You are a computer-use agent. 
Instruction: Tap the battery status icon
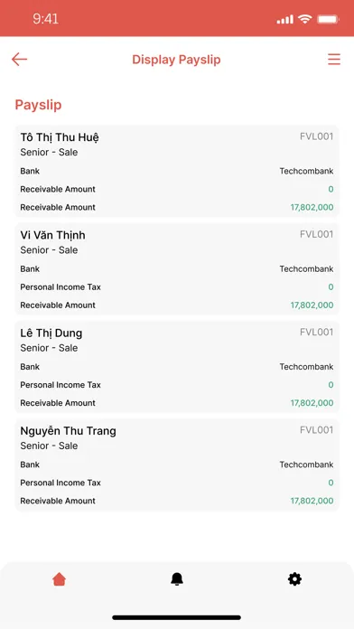329,19
